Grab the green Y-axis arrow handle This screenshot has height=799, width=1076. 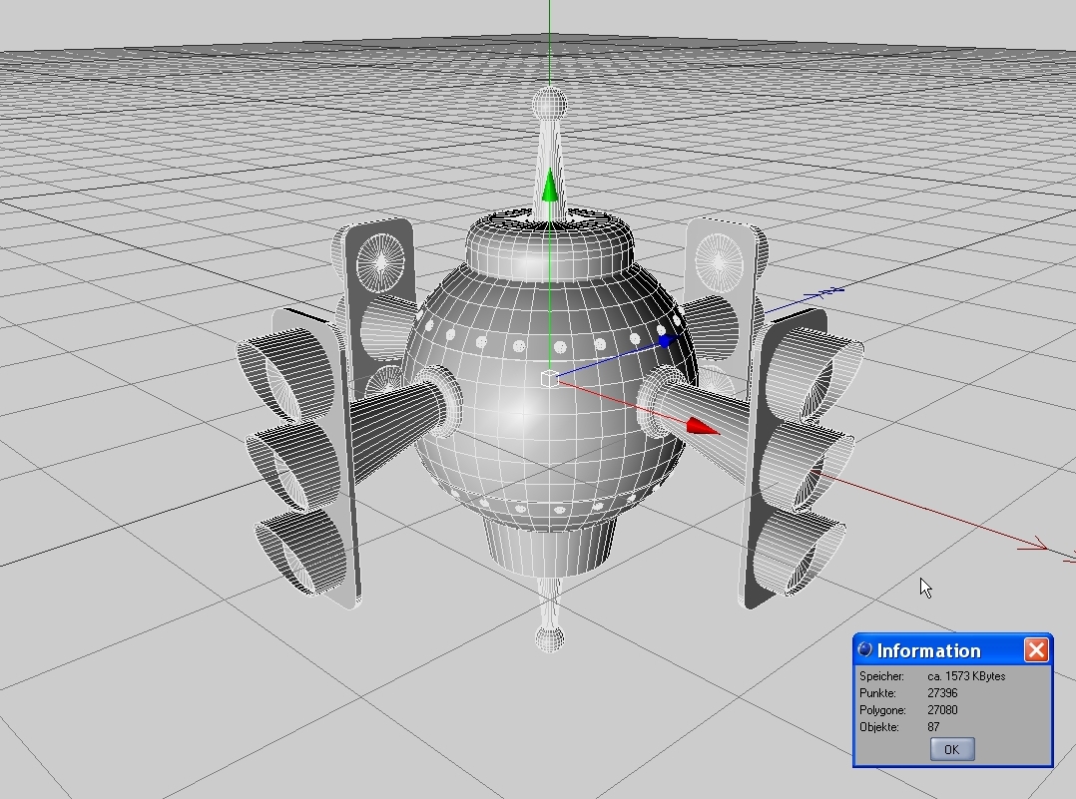point(549,187)
